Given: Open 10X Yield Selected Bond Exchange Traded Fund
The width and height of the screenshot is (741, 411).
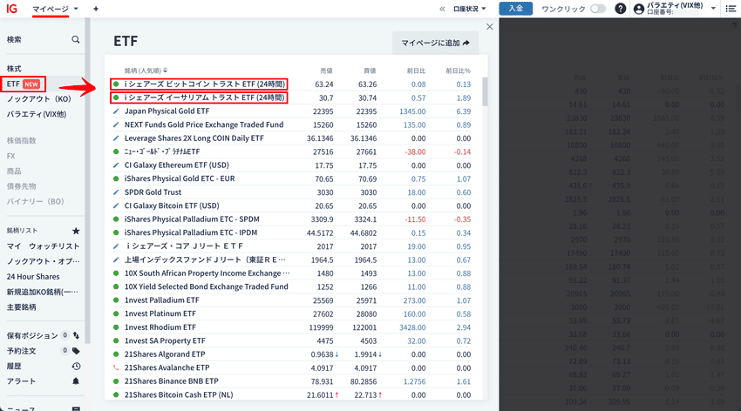Looking at the screenshot, I should tap(206, 286).
